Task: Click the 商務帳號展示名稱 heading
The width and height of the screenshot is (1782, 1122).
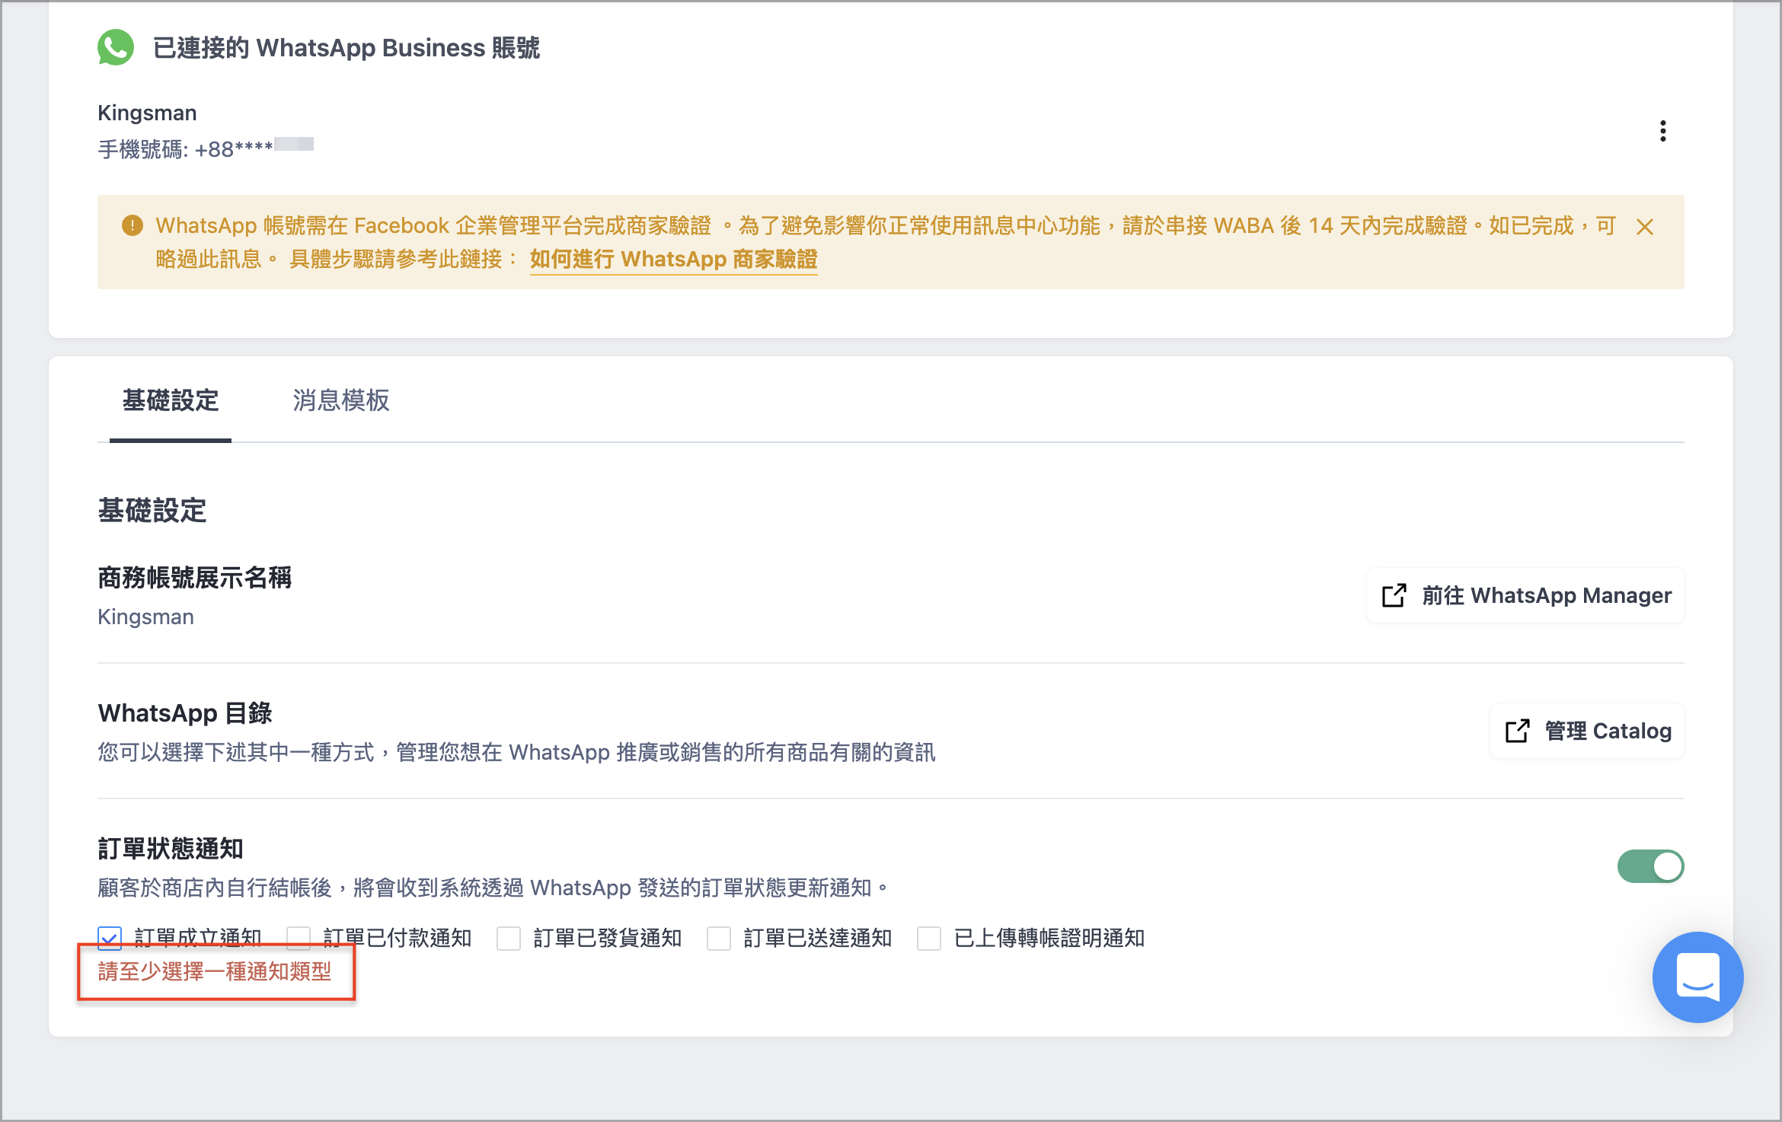Action: click(195, 578)
